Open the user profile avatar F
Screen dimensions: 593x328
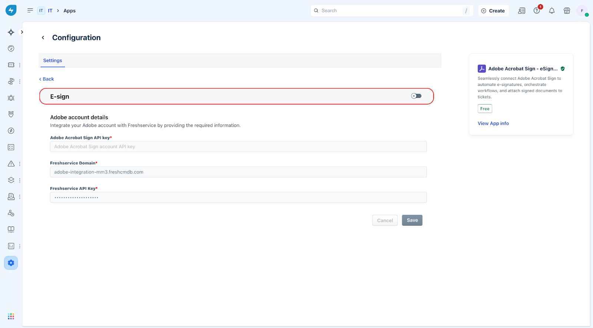(582, 11)
